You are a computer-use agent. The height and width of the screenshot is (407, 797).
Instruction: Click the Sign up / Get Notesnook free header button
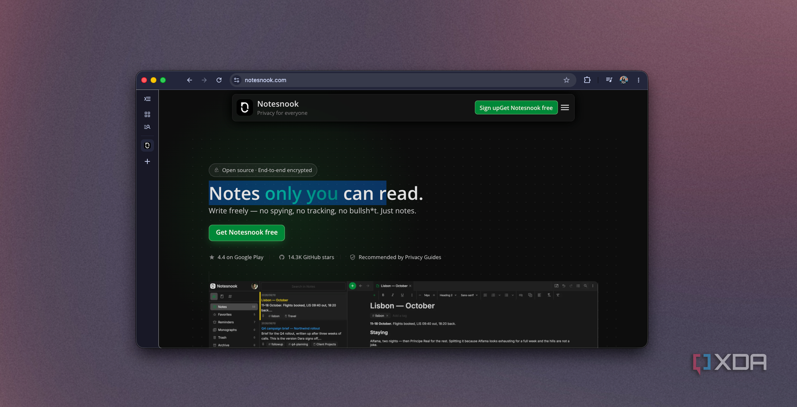(516, 108)
